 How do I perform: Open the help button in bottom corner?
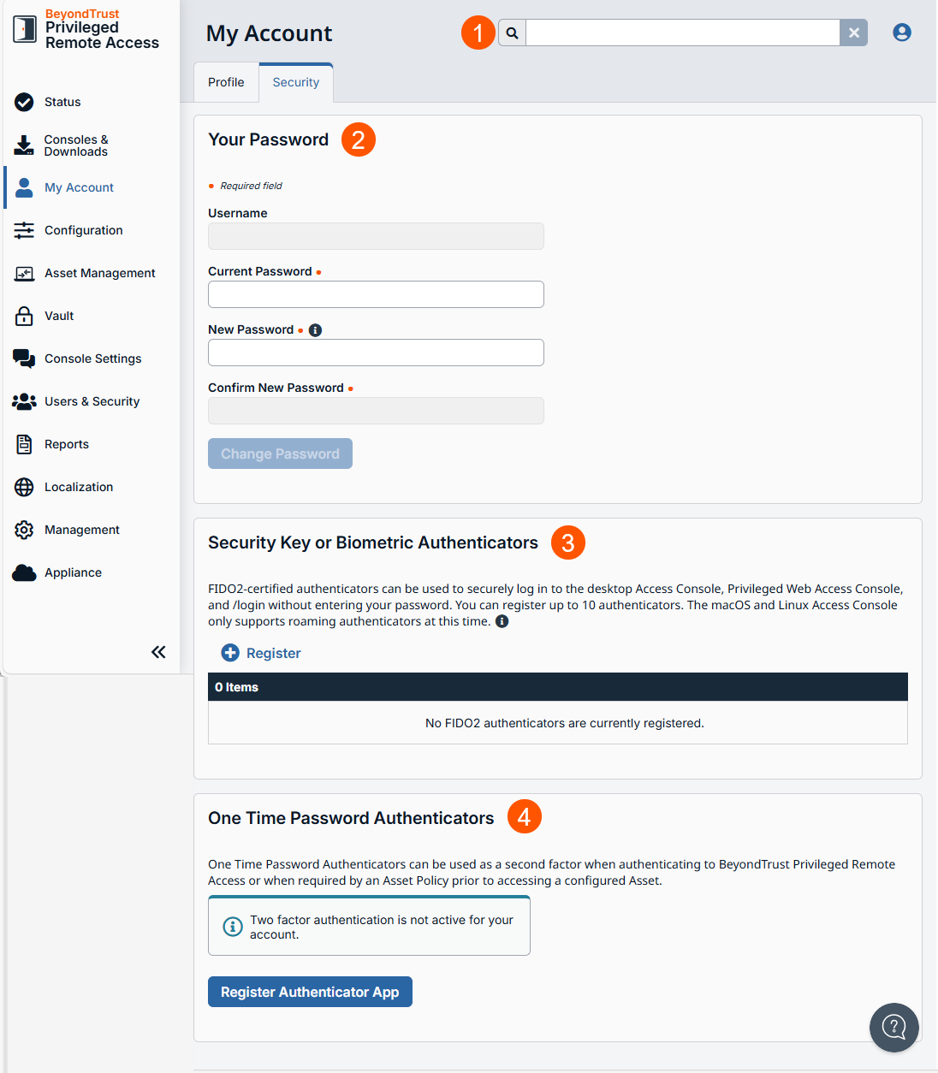[893, 1027]
